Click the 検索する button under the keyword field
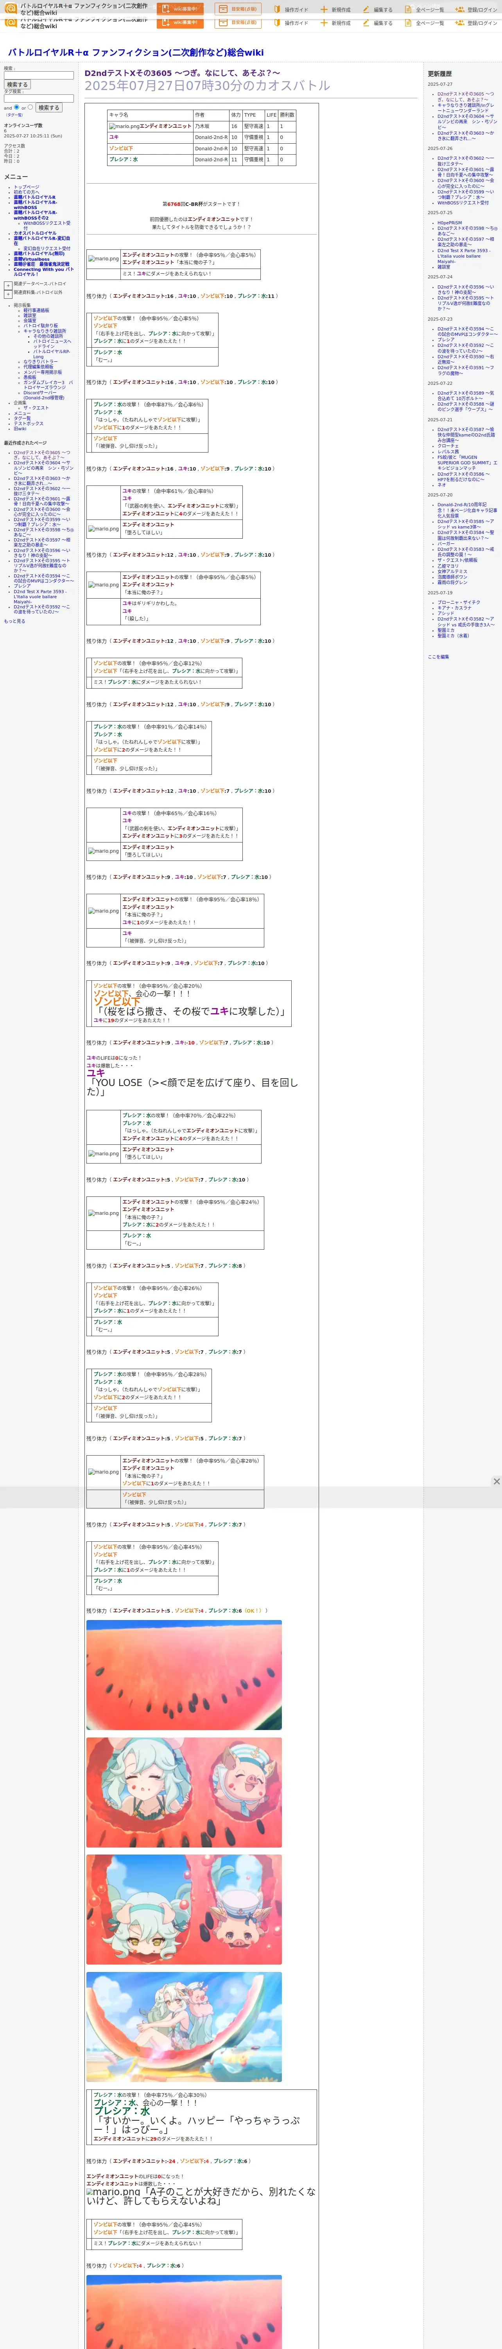This screenshot has height=2349, width=502. [x=17, y=85]
